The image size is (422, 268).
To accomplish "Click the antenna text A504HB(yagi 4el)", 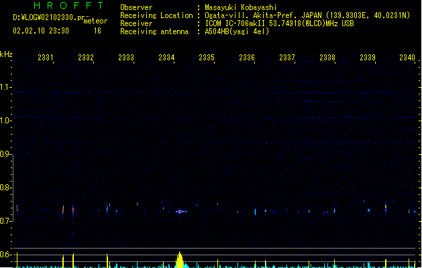I will [x=237, y=31].
